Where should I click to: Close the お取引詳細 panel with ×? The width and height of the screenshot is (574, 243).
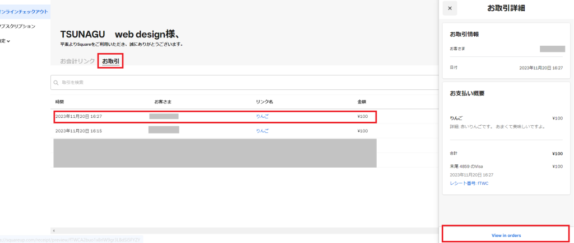(x=450, y=8)
